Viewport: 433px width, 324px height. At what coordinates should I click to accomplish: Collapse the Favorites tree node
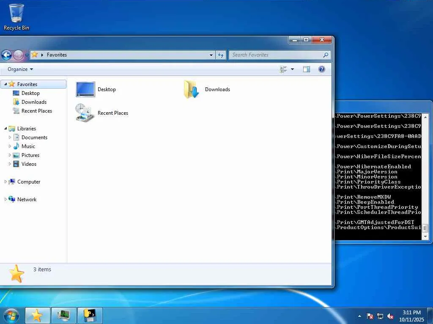click(5, 84)
